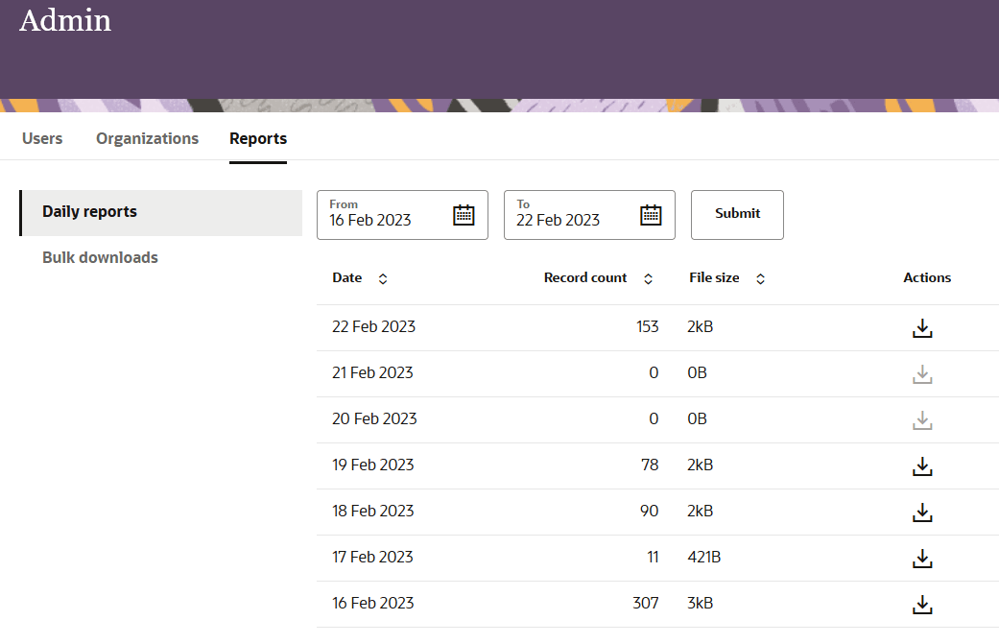Screen dimensions: 999x644
Task: Sort the table by File size
Action: click(x=759, y=278)
